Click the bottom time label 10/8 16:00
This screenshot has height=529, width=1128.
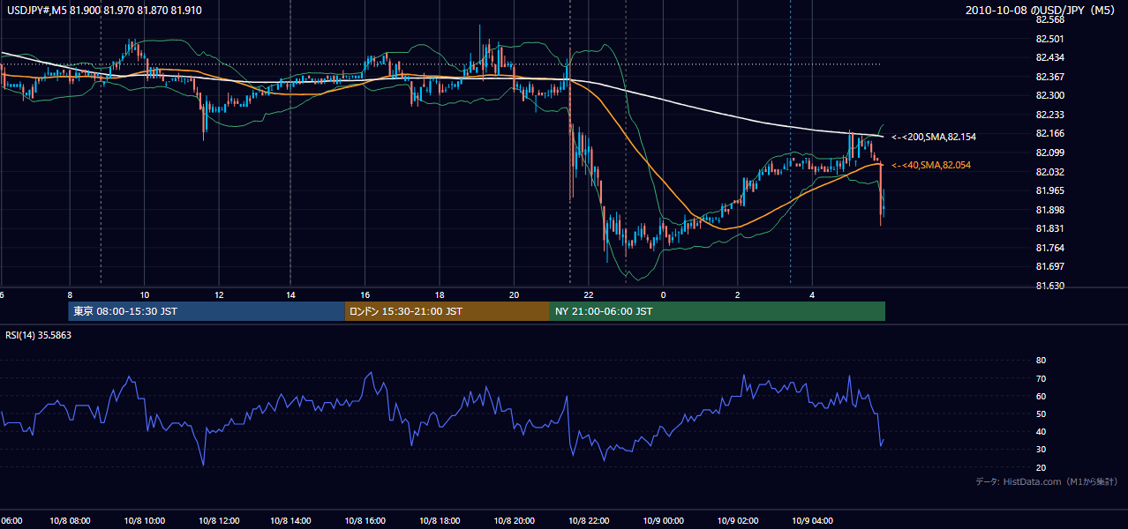pos(365,521)
